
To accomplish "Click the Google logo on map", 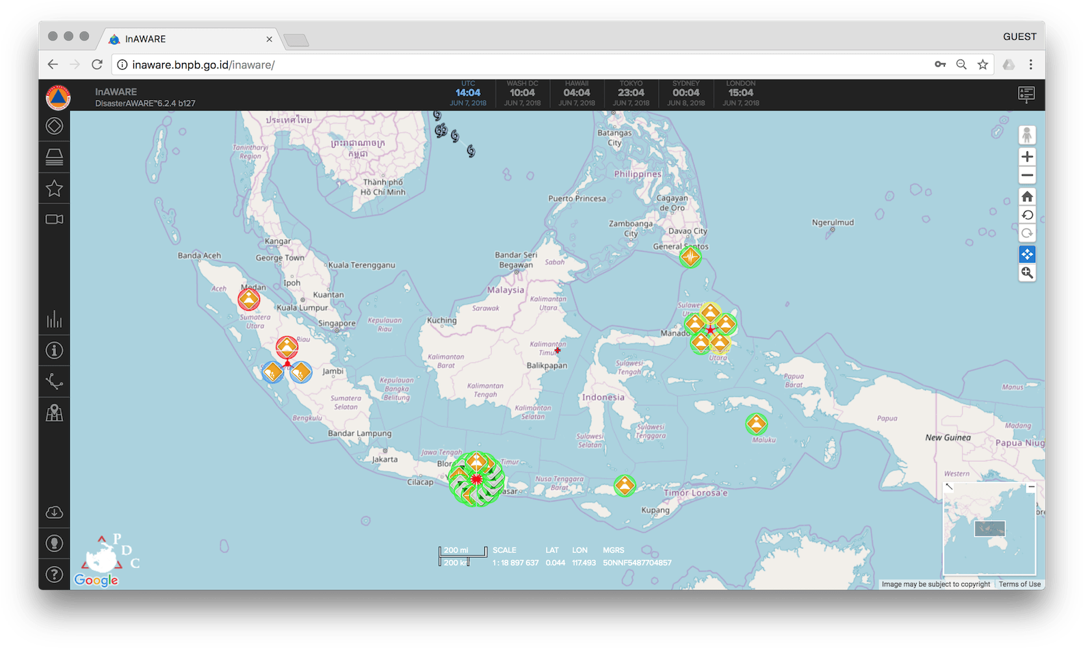I will point(96,580).
